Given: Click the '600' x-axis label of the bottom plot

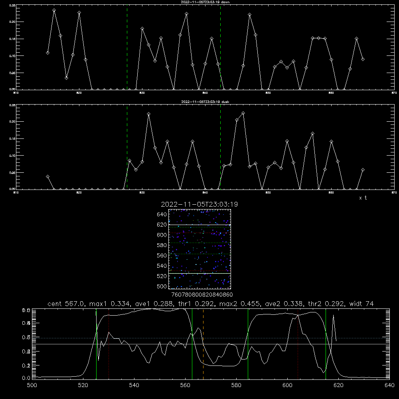Looking at the screenshot, I should click(x=287, y=385).
